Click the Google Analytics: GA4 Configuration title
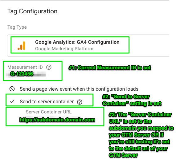The image size is (176, 160). tap(77, 42)
